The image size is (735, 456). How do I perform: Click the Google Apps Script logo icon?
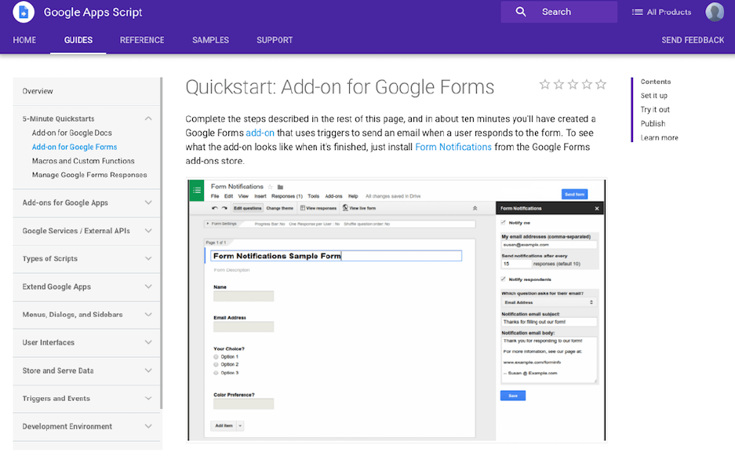(24, 13)
